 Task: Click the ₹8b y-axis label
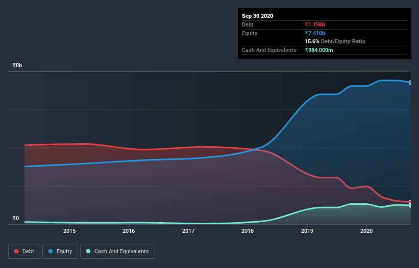coord(17,65)
